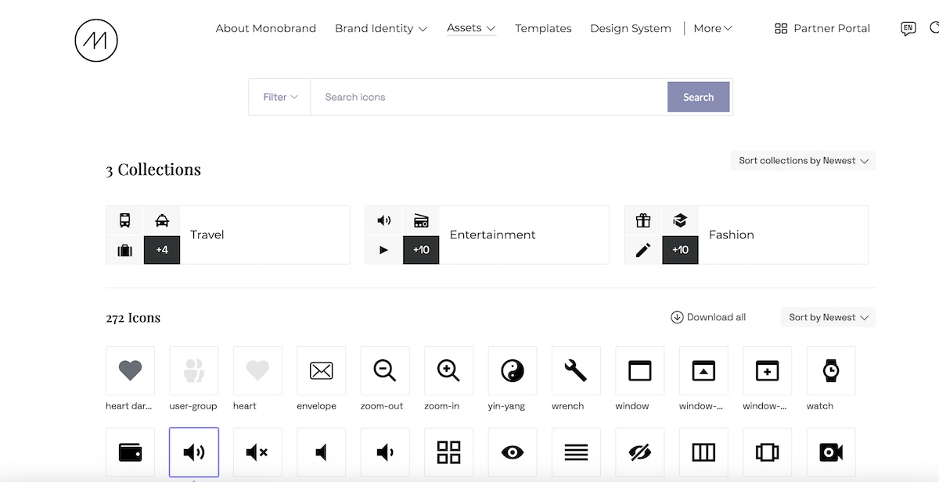Expand the More menu
The image size is (939, 482).
(x=712, y=28)
